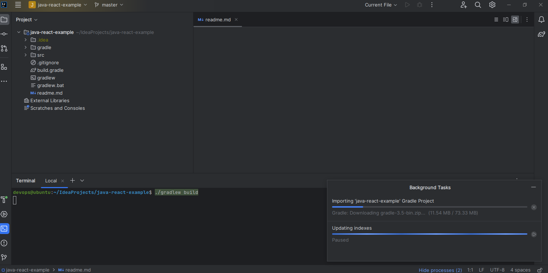The height and width of the screenshot is (273, 548).
Task: Click into the terminal command area
Action: [x=169, y=226]
